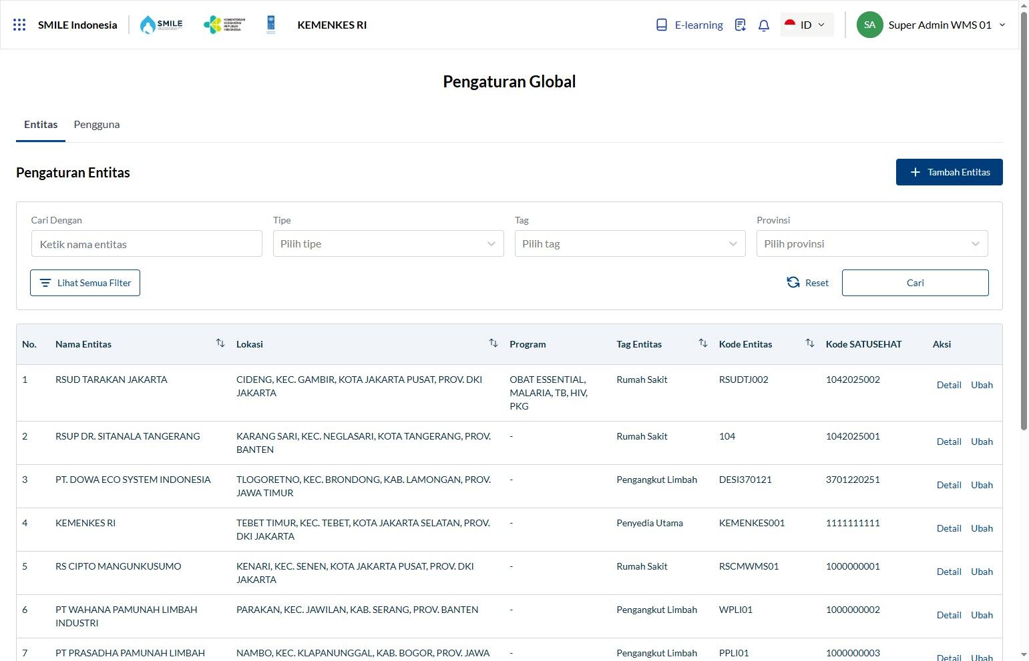This screenshot has height=661, width=1029.
Task: Click the OBAT ESSENTIAL program cell
Action: tap(548, 393)
